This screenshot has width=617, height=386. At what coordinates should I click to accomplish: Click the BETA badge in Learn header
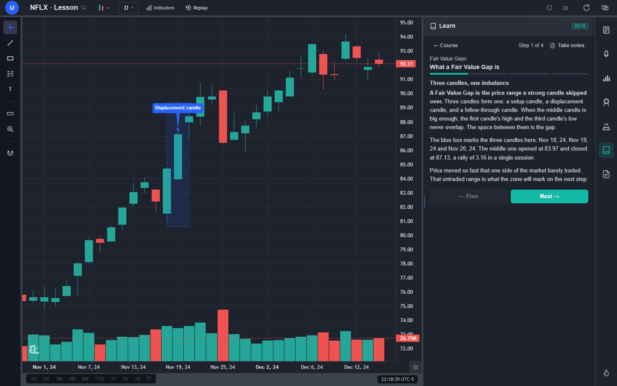tap(580, 26)
